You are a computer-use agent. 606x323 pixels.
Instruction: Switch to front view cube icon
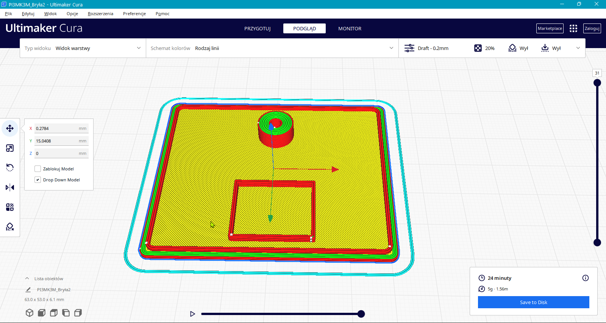pos(42,313)
